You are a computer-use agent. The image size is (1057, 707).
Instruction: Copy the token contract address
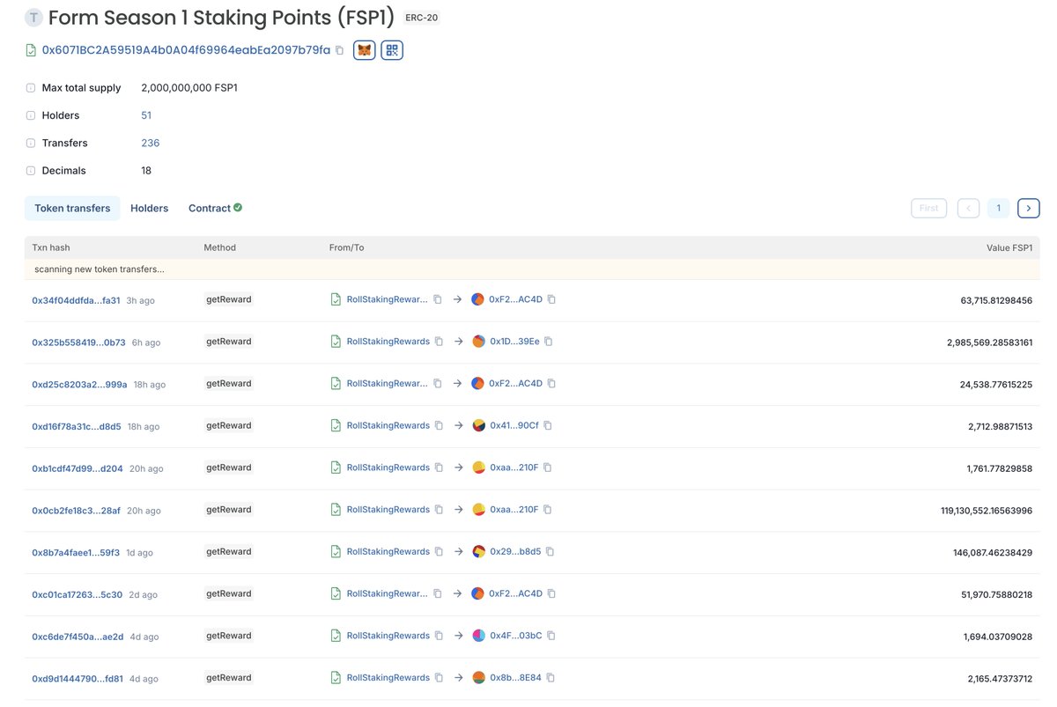point(340,50)
